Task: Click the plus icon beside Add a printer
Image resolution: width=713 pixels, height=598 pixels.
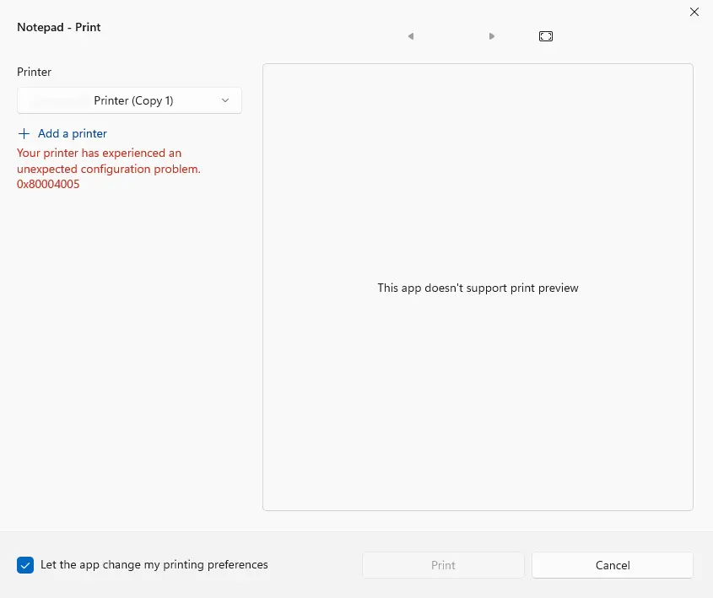Action: coord(24,133)
